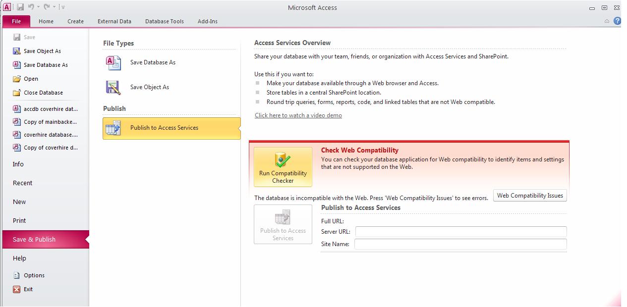This screenshot has width=627, height=307.
Task: Click the red Exit icon
Action: [17, 289]
